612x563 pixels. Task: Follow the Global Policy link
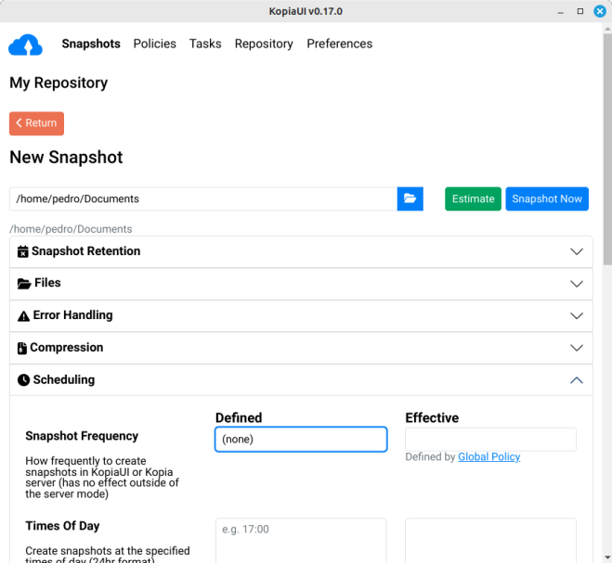(x=489, y=456)
